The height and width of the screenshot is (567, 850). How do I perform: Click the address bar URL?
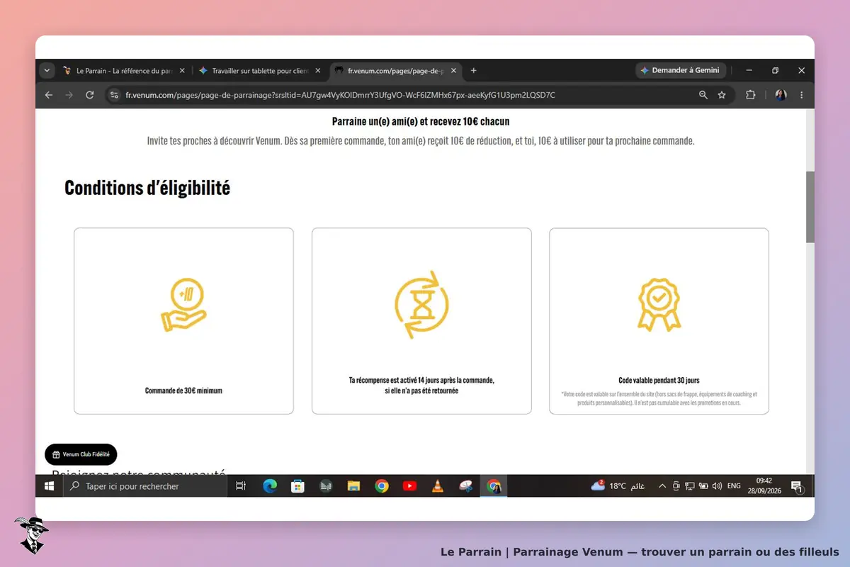pyautogui.click(x=340, y=95)
